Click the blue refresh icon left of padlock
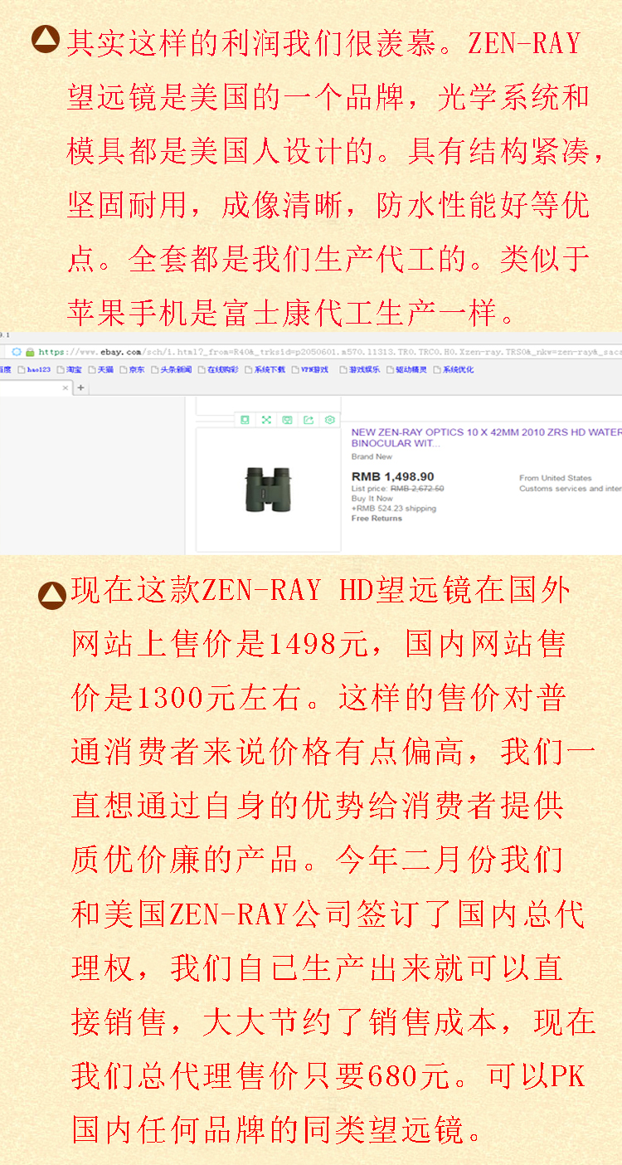This screenshot has height=1165, width=622. point(17,352)
